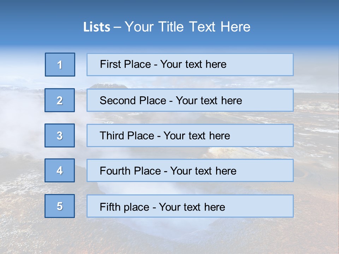The image size is (339, 254).
Task: Select the number 1 box
Action: point(60,65)
